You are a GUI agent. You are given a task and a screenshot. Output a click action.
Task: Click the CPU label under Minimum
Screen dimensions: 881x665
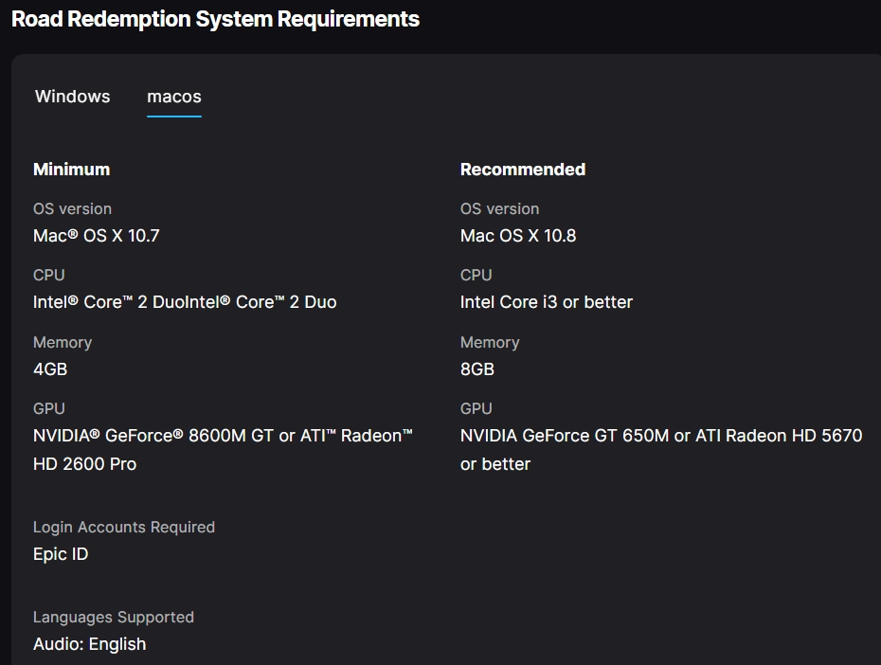coord(49,275)
